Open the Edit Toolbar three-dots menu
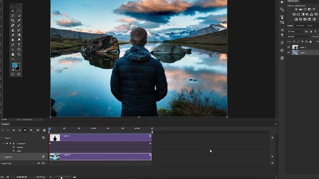This screenshot has width=319, height=179. tap(12, 59)
